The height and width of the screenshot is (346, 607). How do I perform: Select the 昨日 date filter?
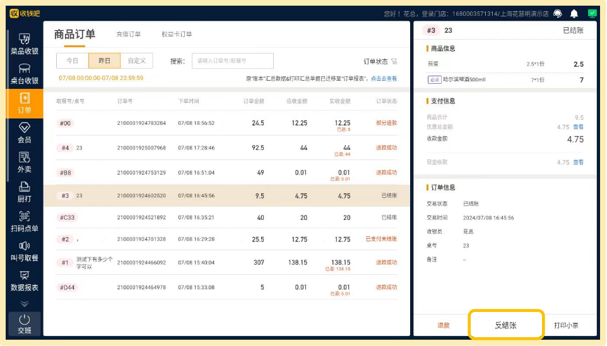(105, 61)
